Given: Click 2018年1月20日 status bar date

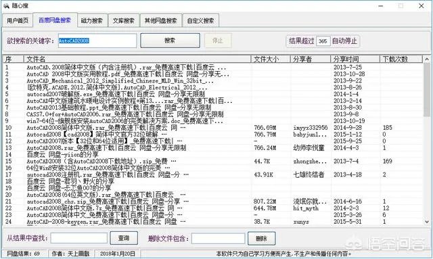Looking at the screenshot, I should coord(118,254).
